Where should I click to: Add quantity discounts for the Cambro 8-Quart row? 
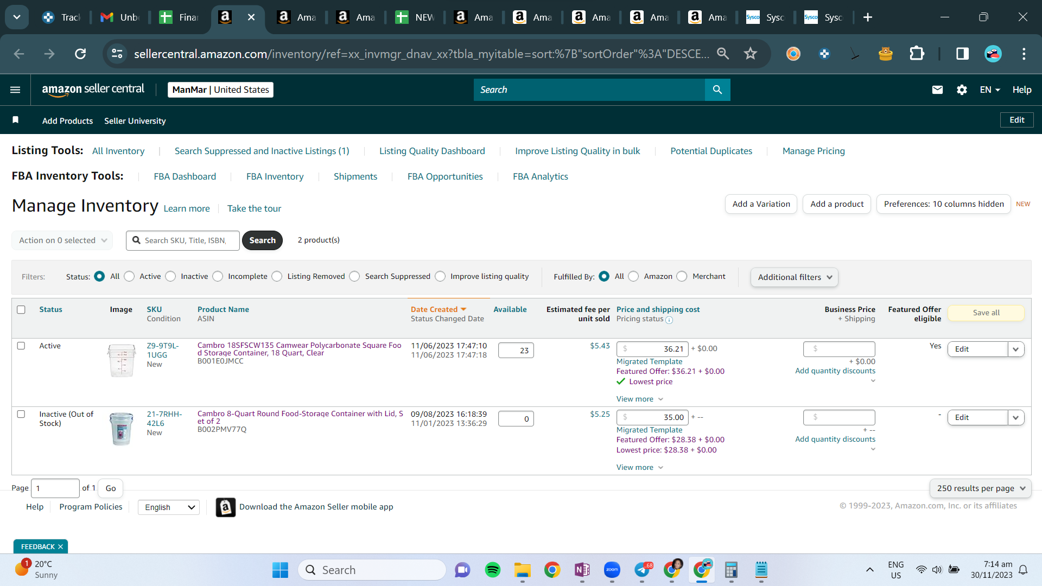[835, 439]
